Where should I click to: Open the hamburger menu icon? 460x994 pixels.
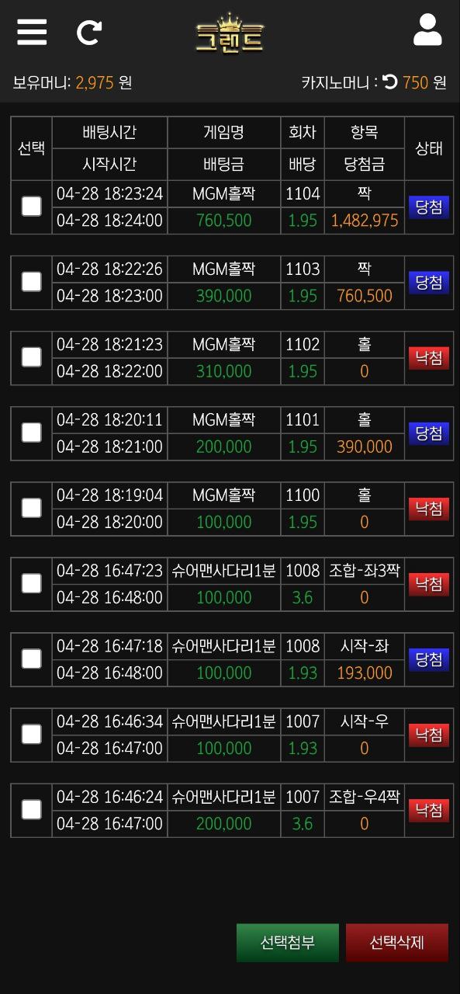[x=32, y=32]
